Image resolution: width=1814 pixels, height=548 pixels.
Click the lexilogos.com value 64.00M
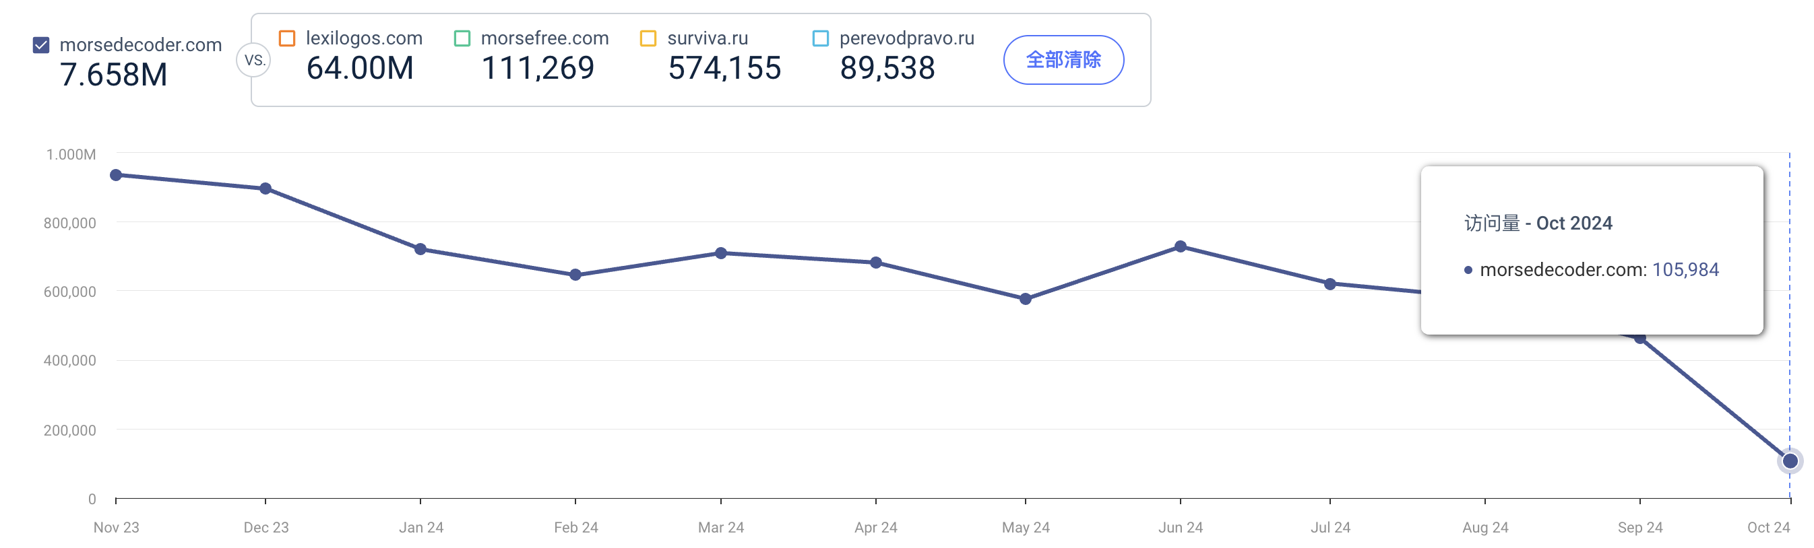pyautogui.click(x=360, y=68)
